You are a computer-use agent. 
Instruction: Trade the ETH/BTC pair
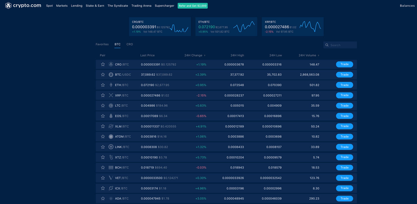point(344,85)
